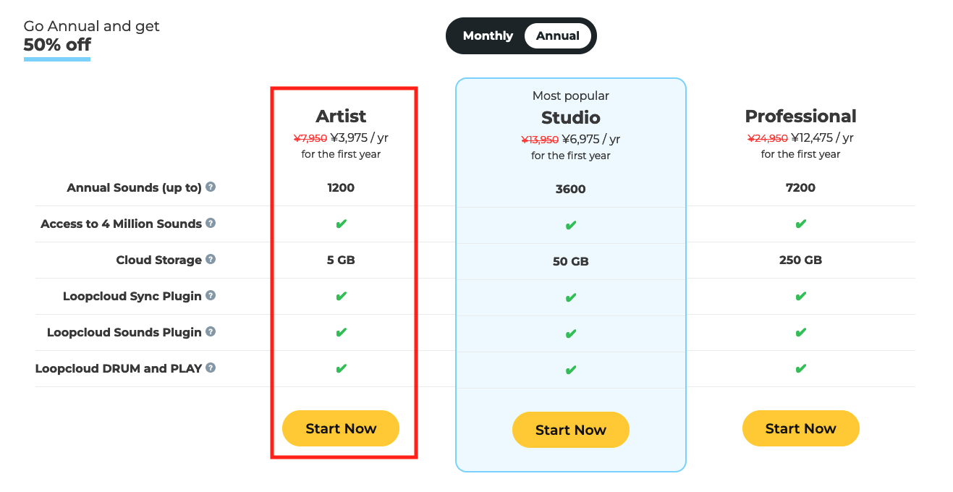This screenshot has height=492, width=953.
Task: Click help icon next to Access to 4 Million Sounds
Action: click(211, 223)
